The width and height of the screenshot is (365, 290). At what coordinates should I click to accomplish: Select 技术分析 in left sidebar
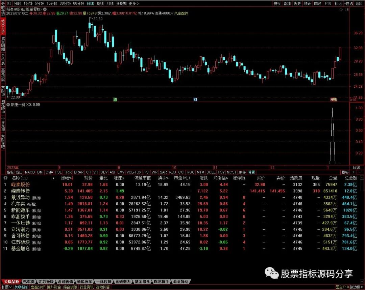pyautogui.click(x=3, y=26)
